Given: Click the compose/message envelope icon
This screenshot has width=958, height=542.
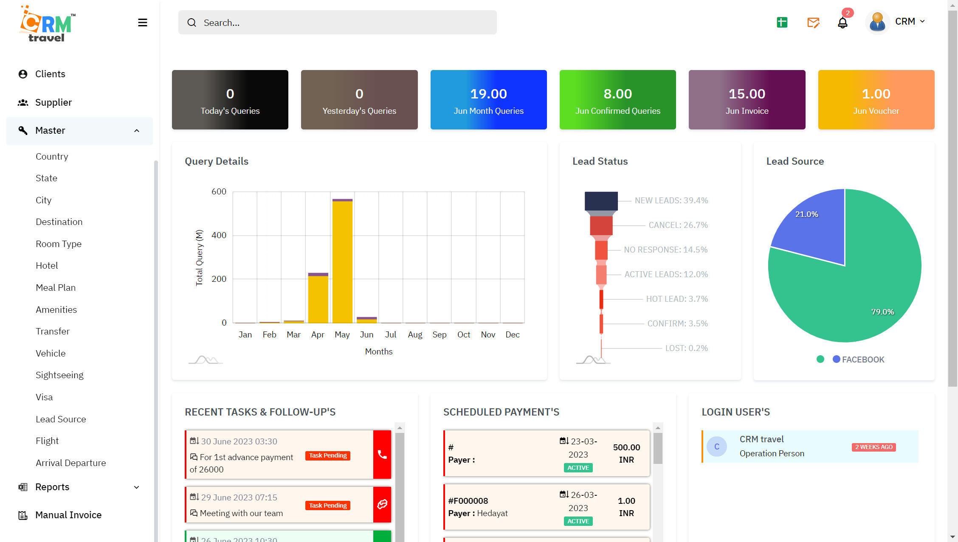Looking at the screenshot, I should click(813, 22).
